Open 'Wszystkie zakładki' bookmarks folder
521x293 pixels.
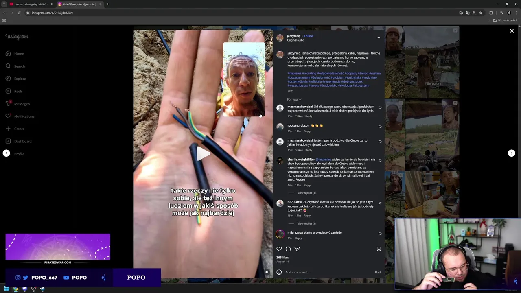pyautogui.click(x=506, y=20)
